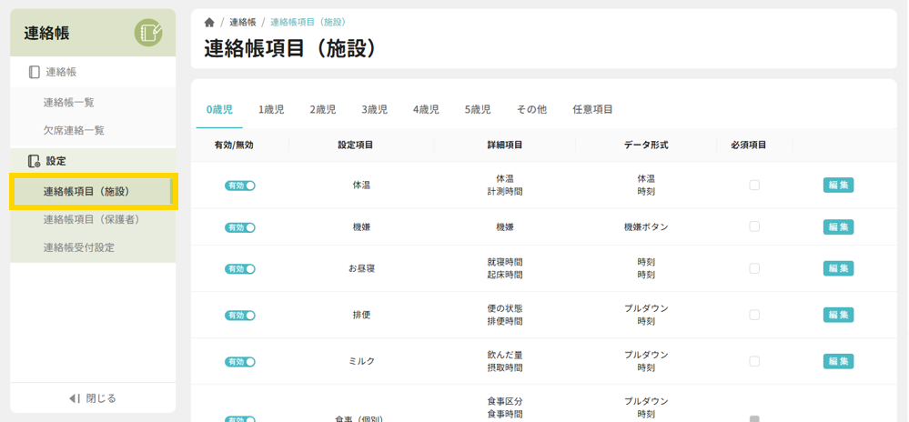This screenshot has width=909, height=422.
Task: Collapse sidebar with 閉じる arrow icon
Action: click(x=76, y=398)
